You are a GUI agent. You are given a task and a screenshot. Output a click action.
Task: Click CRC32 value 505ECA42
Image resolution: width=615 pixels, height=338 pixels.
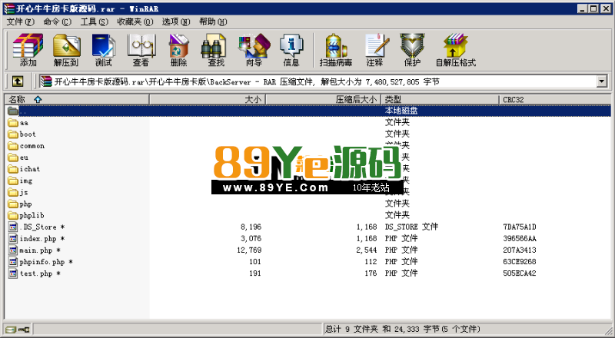[520, 273]
